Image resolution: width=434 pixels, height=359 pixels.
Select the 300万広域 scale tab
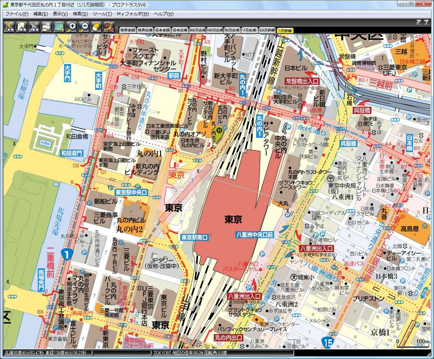[197, 30]
